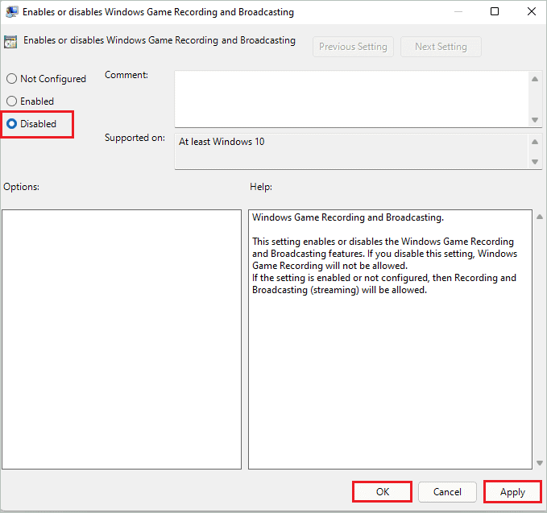Click the Supported on scroll up arrow

[x=534, y=142]
